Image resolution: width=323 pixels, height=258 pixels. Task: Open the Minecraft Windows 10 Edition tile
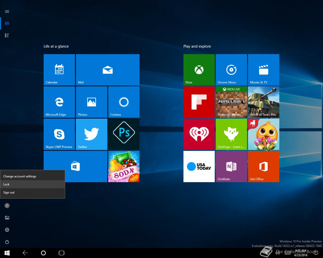coord(231,102)
